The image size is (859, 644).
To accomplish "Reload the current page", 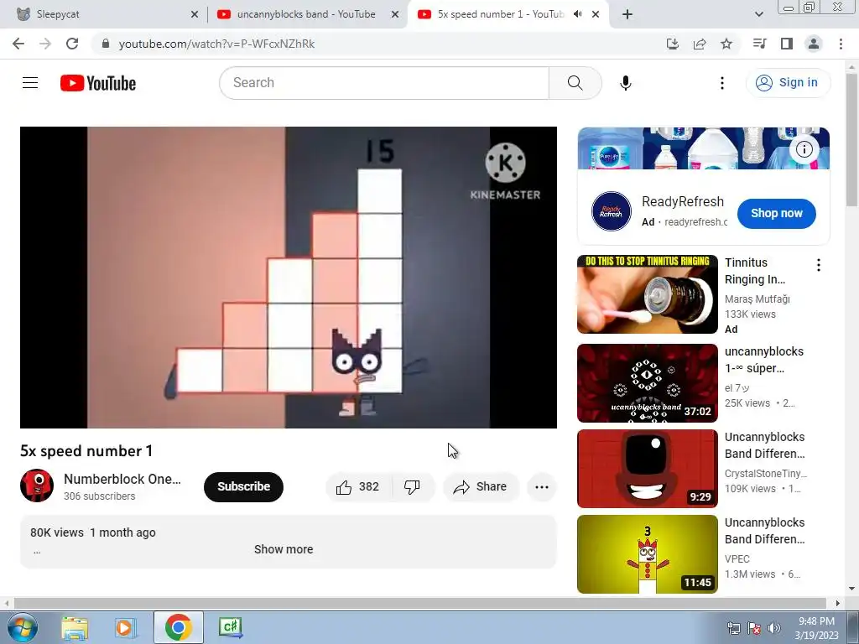I will [72, 44].
